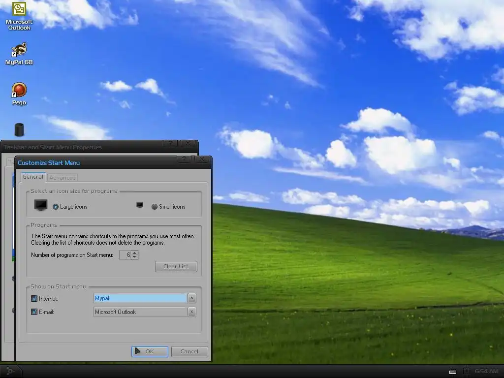This screenshot has width=504, height=378.
Task: Open the Start button on the taskbar
Action: pyautogui.click(x=10, y=371)
